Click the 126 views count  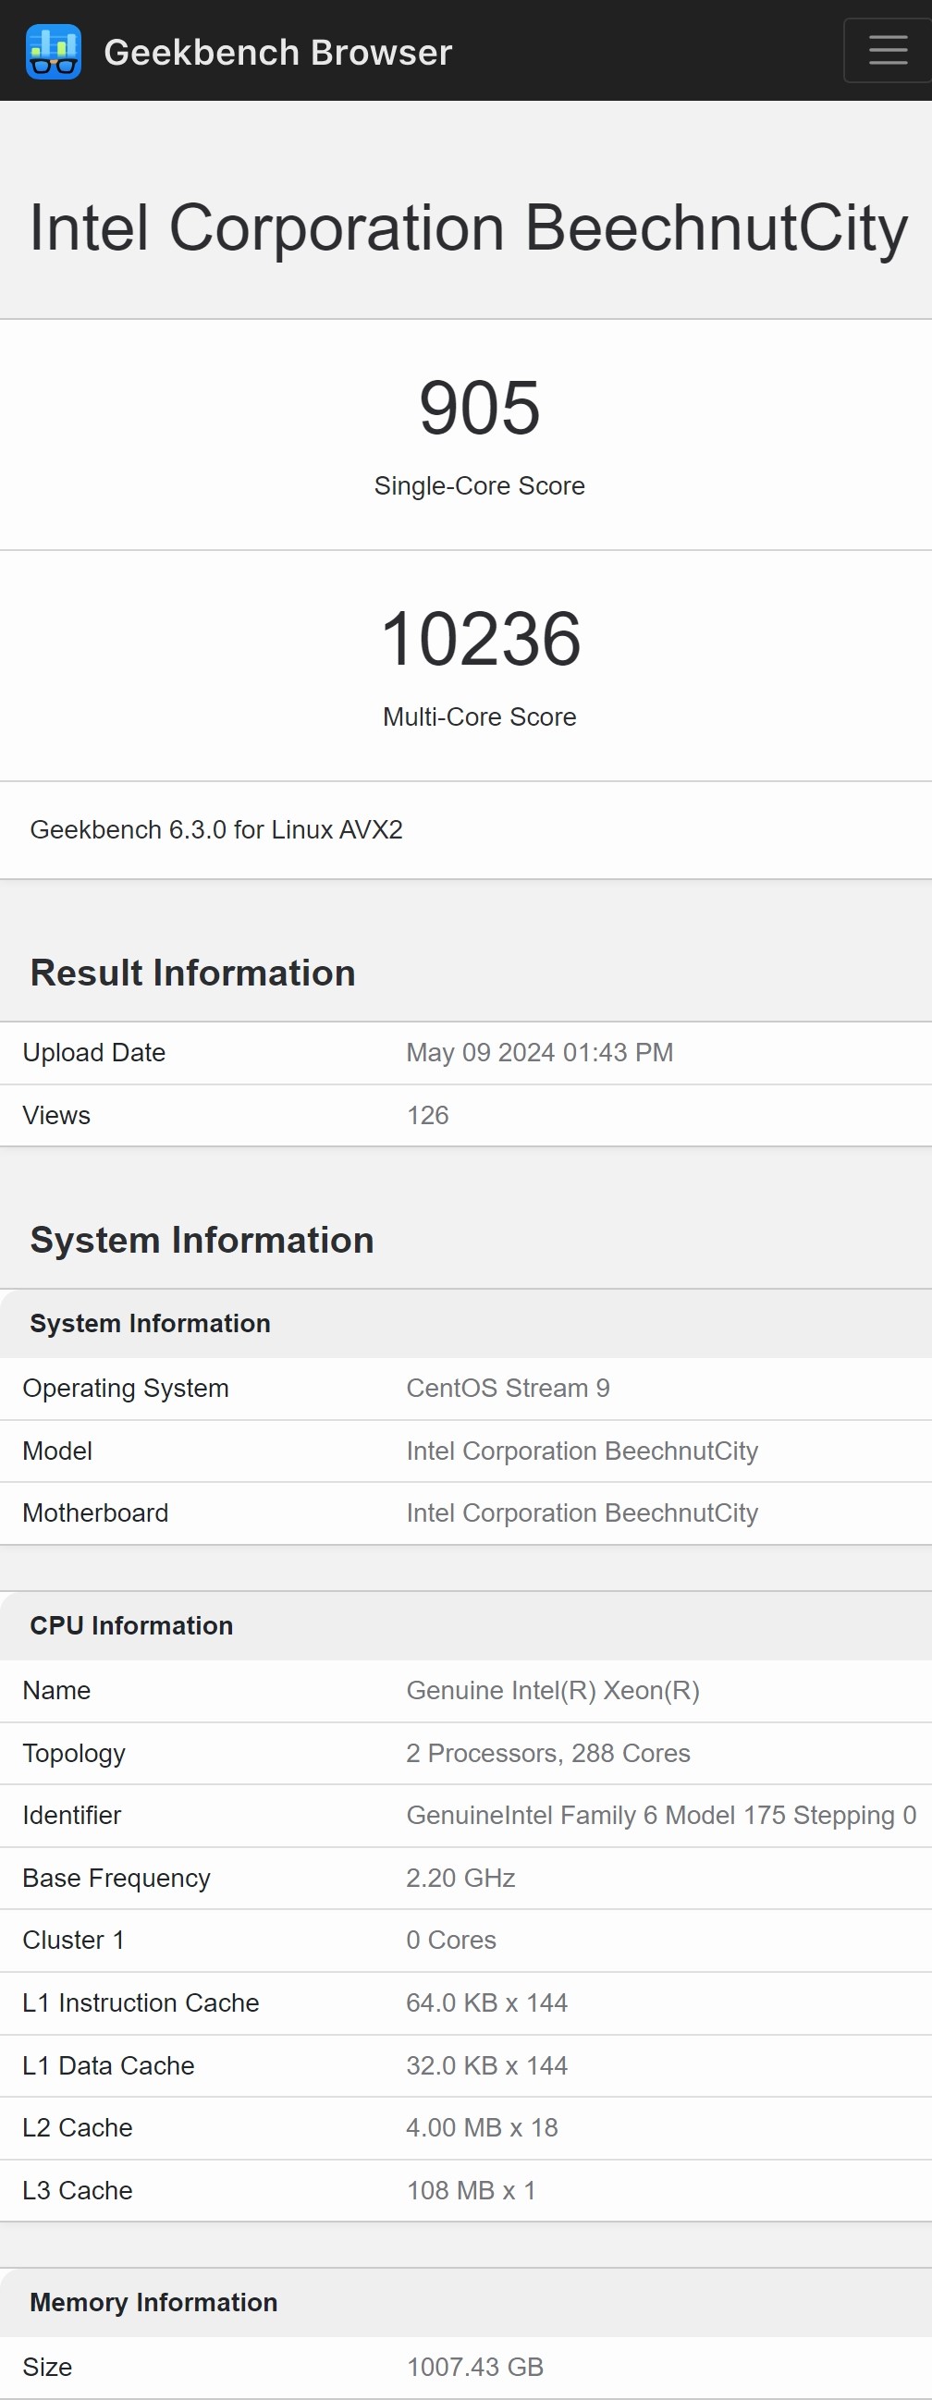428,1115
